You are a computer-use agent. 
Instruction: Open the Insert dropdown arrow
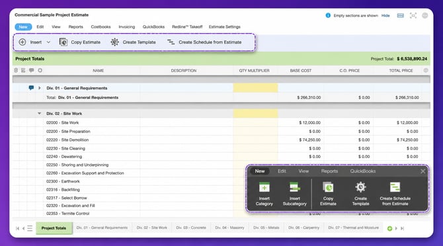point(48,42)
